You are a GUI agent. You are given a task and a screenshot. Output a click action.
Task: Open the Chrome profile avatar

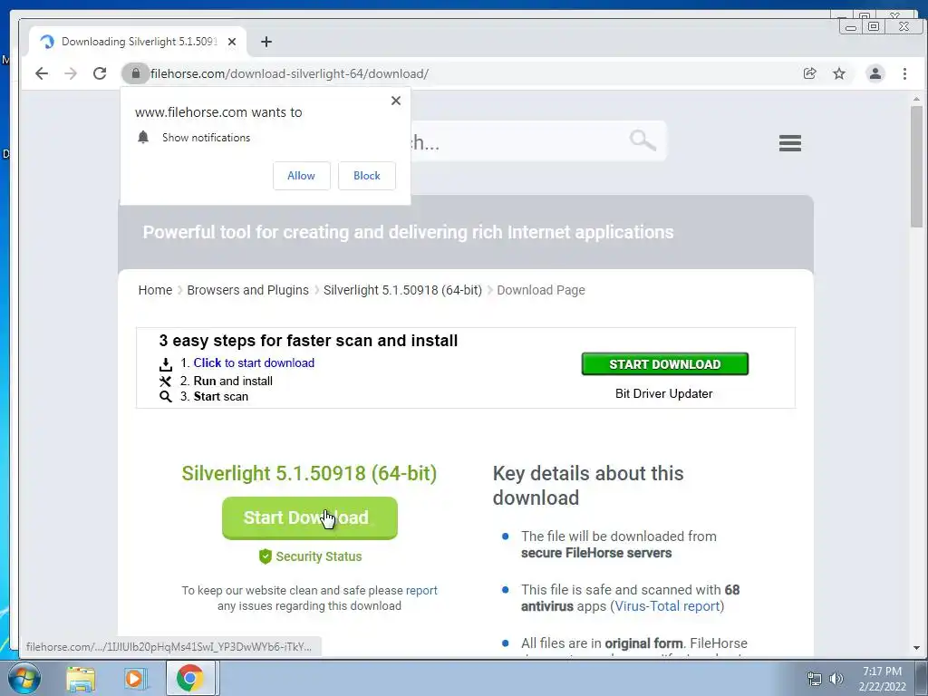pos(875,73)
